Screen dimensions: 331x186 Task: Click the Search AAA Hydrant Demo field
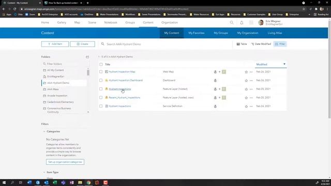click(x=165, y=44)
